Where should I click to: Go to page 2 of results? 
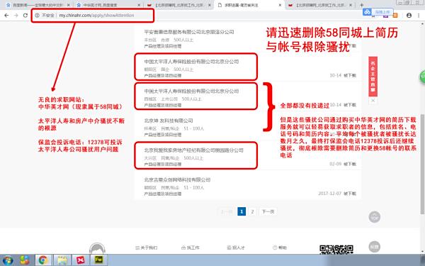point(252,211)
